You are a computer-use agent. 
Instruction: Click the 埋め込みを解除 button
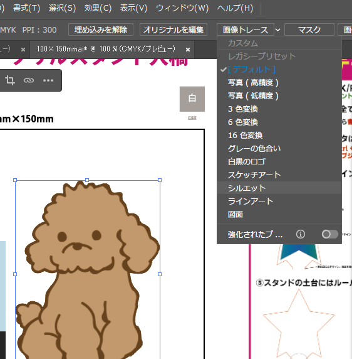[101, 29]
